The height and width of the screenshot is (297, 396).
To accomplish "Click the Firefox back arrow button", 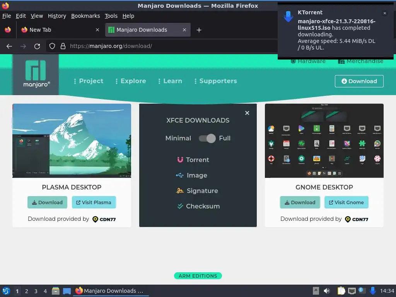I will (9, 46).
